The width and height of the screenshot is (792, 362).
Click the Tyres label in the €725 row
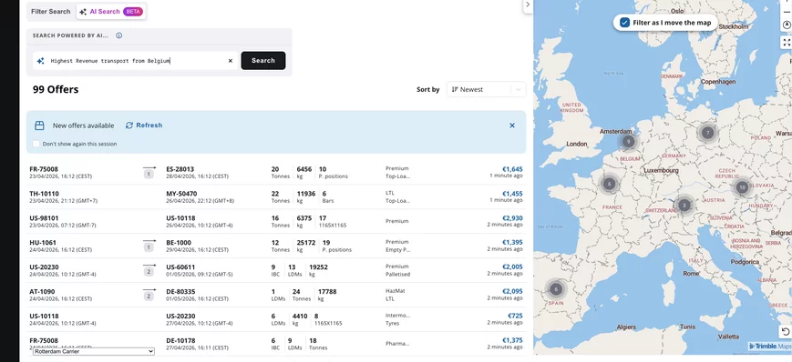click(x=392, y=323)
